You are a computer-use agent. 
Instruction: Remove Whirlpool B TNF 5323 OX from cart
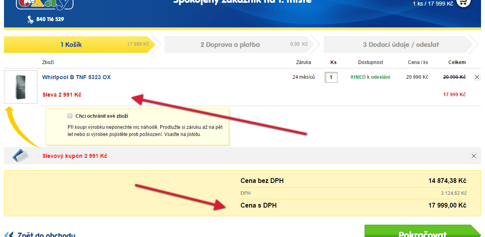click(x=477, y=77)
